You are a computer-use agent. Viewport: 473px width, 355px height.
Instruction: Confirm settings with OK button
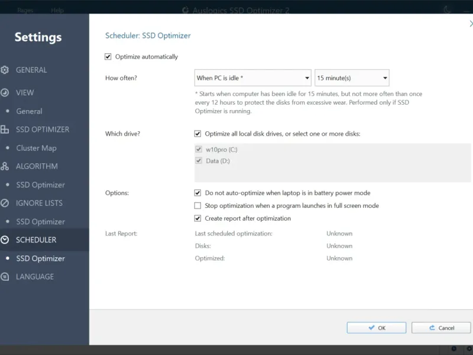point(377,328)
